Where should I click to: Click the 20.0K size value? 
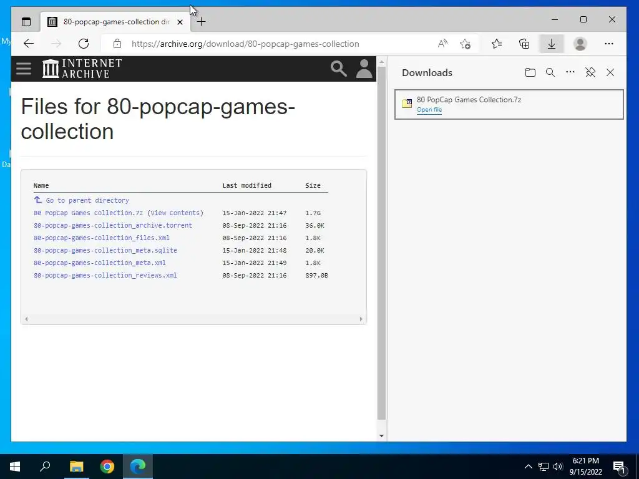[x=315, y=250]
